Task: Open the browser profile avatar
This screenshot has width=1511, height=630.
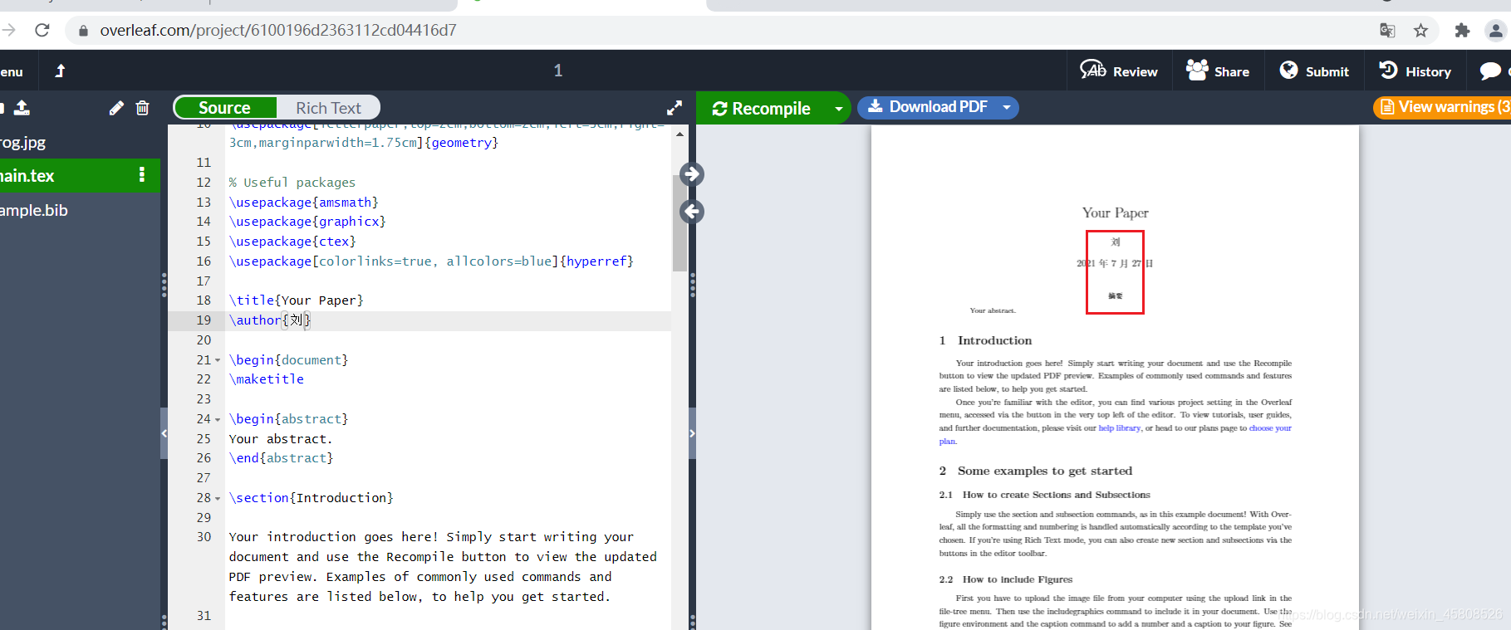Action: (x=1495, y=31)
